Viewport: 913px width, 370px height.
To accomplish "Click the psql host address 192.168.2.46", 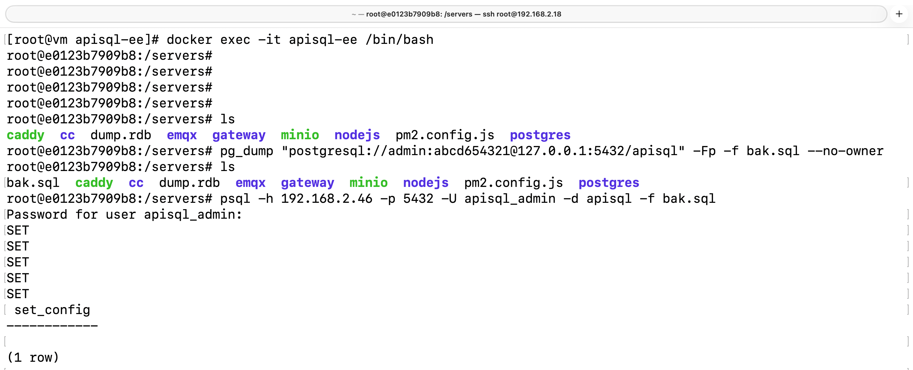I will 326,199.
